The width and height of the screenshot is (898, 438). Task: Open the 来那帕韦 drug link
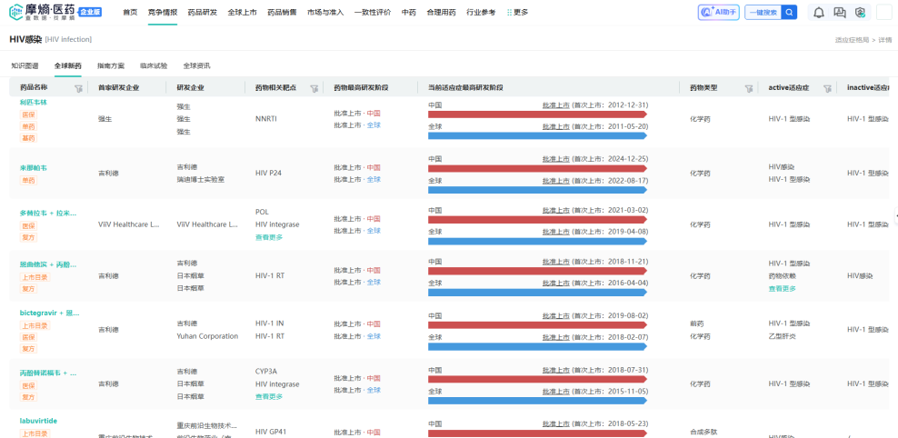pos(33,168)
